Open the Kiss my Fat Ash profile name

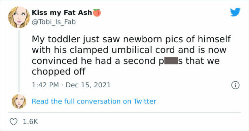tap(62, 13)
